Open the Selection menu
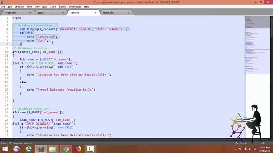The width and height of the screenshot is (273, 153). (x=19, y=7)
